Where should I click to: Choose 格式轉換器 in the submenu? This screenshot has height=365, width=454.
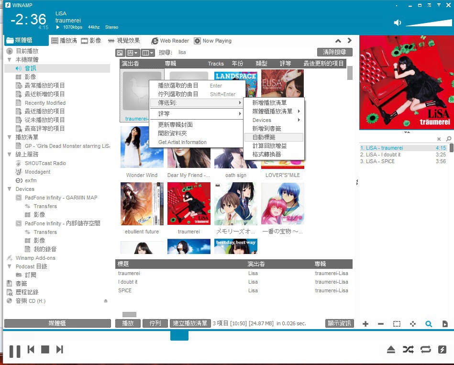(274, 155)
